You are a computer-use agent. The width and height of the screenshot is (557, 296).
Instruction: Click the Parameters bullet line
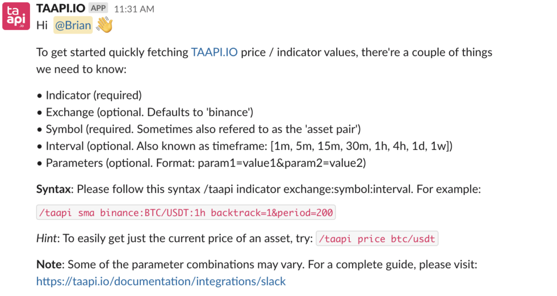coord(206,163)
